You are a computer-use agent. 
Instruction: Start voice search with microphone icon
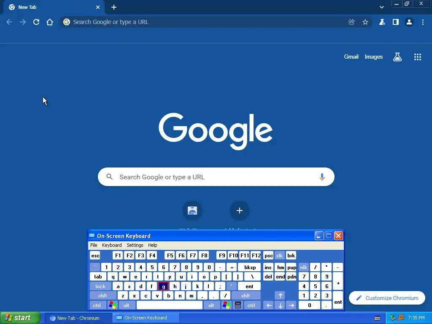coord(322,177)
